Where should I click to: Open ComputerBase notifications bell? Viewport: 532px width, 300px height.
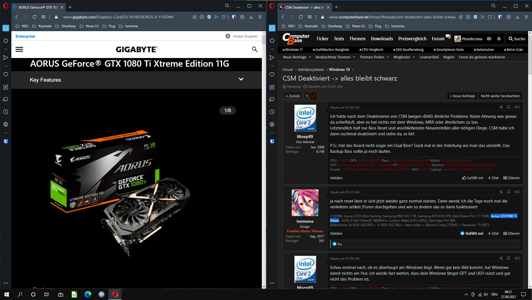click(x=499, y=39)
